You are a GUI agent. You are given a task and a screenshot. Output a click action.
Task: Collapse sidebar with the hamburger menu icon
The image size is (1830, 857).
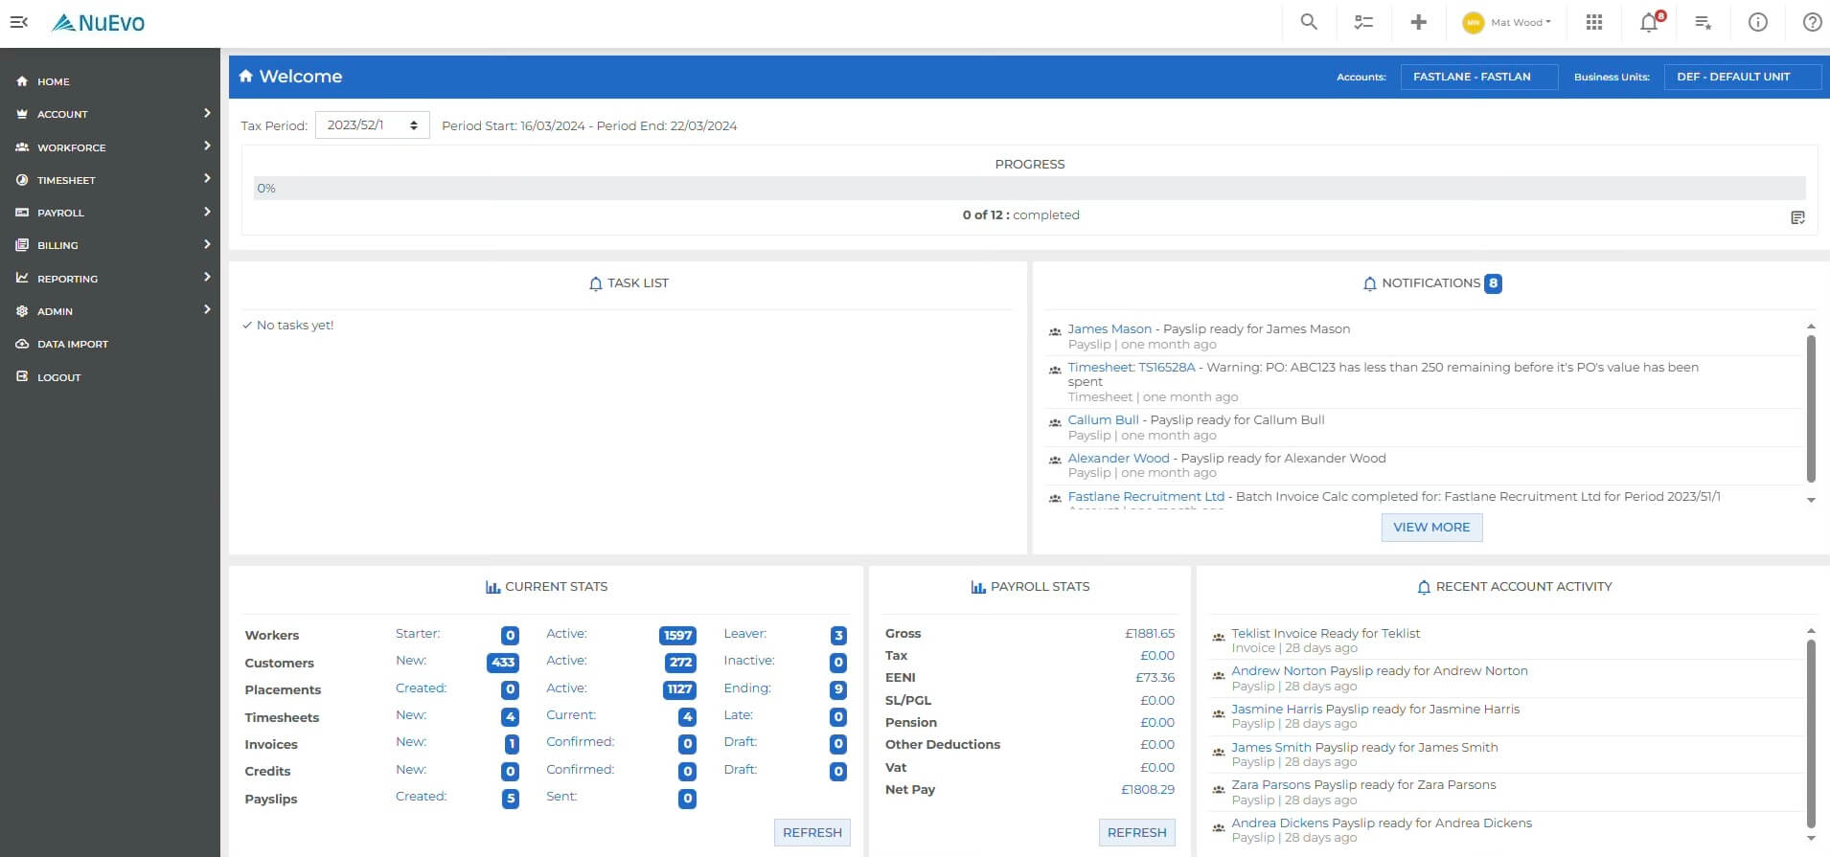pyautogui.click(x=19, y=22)
